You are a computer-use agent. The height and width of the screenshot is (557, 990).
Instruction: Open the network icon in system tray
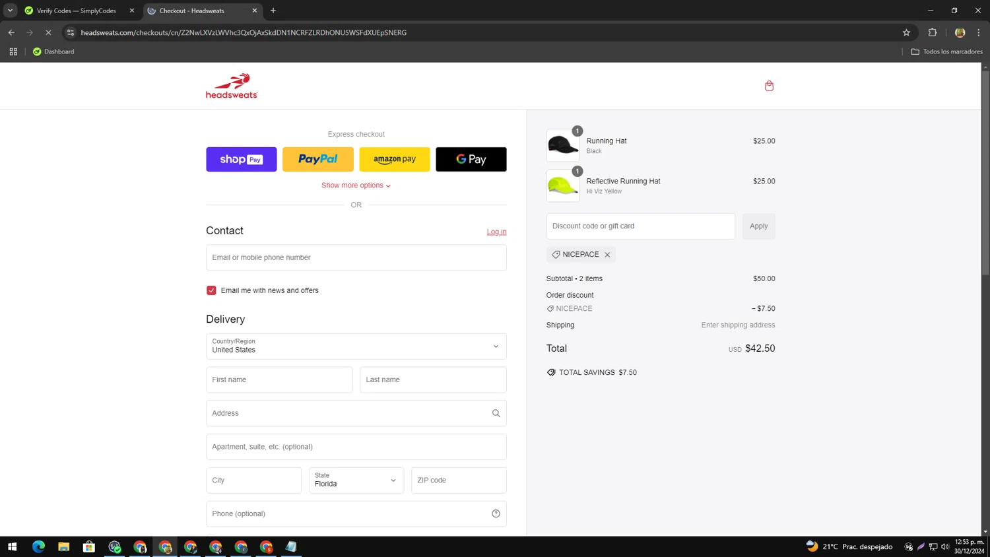933,546
